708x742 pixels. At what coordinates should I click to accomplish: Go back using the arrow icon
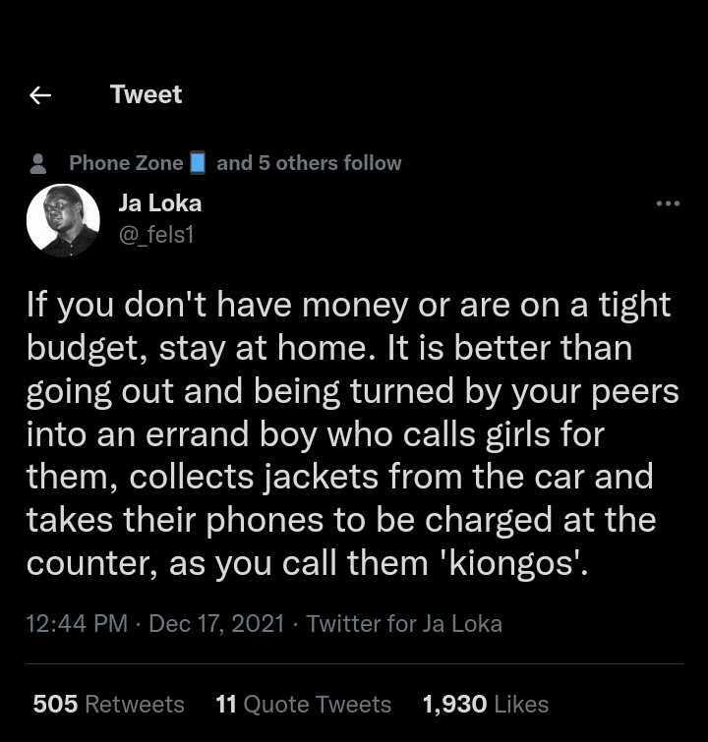[x=40, y=95]
